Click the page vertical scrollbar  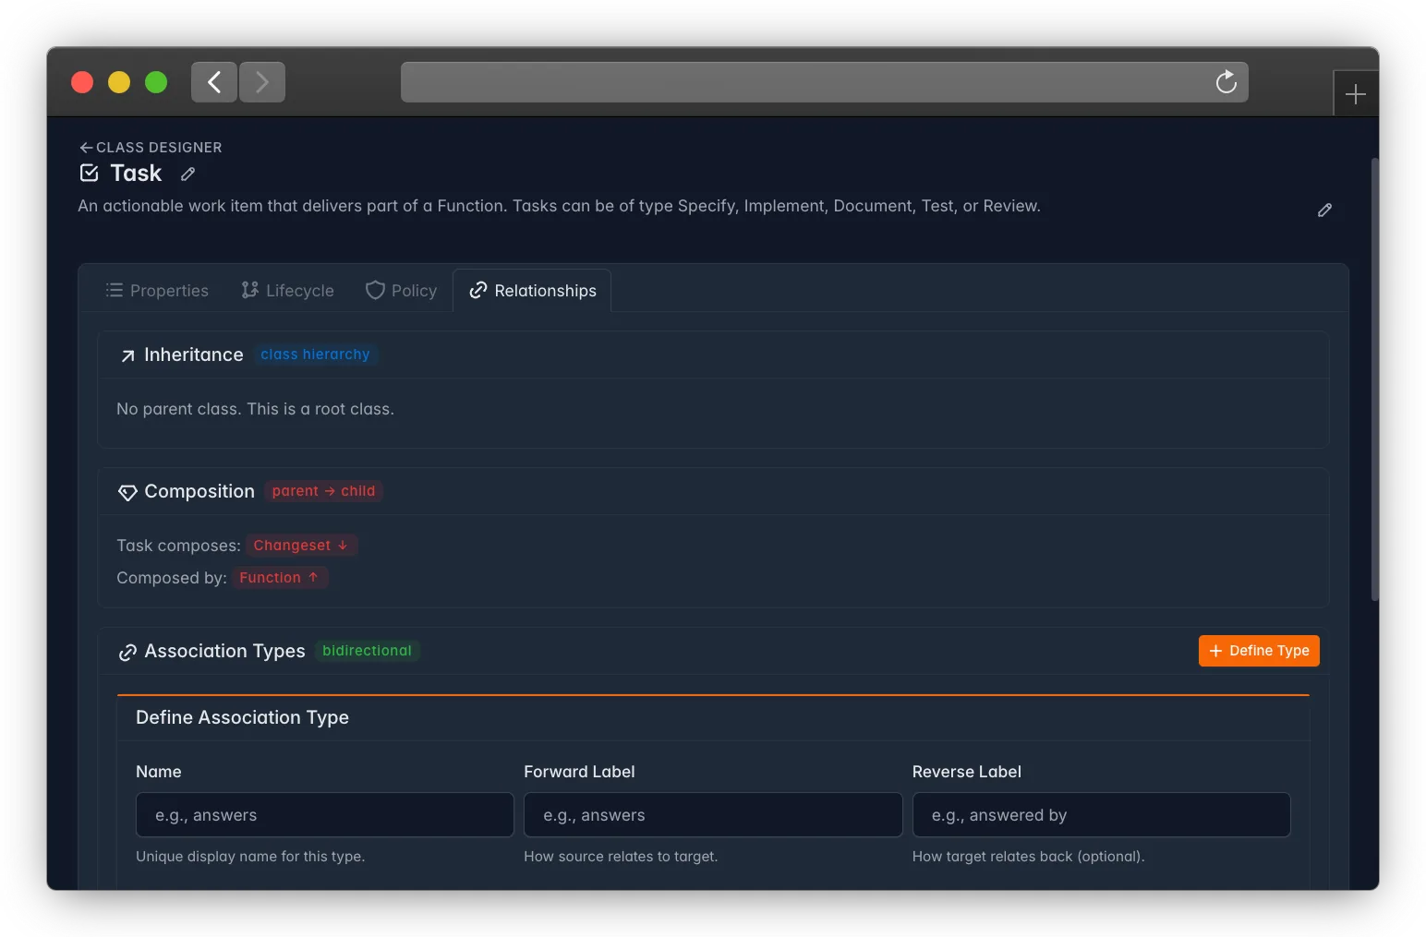point(1374,378)
